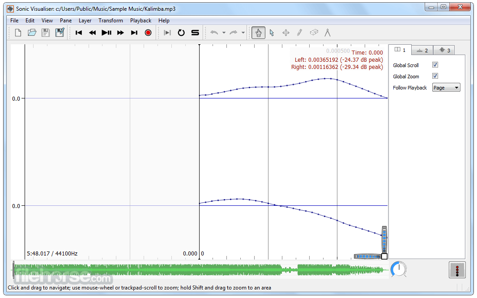The width and height of the screenshot is (477, 298).
Task: Click the horizontal zoom thumbwheel
Action: (x=368, y=256)
